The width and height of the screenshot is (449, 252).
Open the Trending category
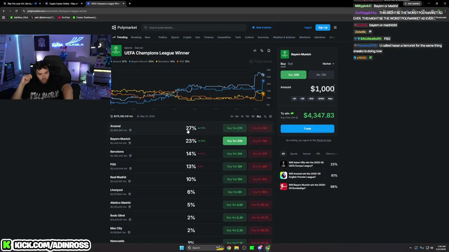pyautogui.click(x=120, y=37)
